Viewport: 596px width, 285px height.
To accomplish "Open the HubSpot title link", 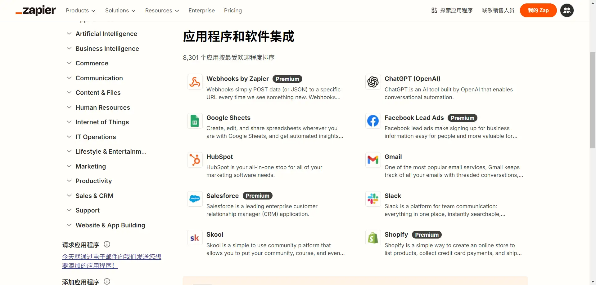I will point(220,157).
